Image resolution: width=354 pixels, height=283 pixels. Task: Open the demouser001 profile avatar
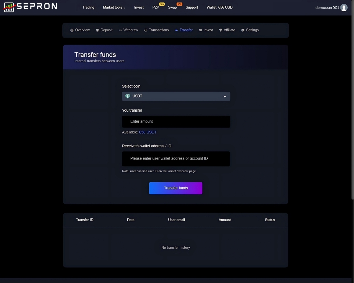(344, 7)
